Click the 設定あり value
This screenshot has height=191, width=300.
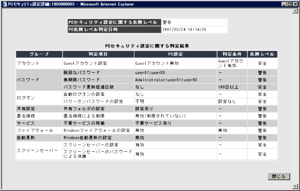coord(144,109)
